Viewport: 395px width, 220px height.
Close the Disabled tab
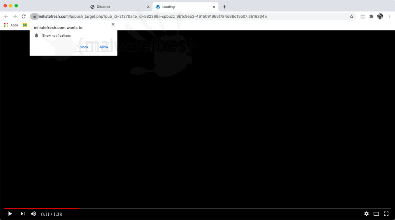point(149,7)
